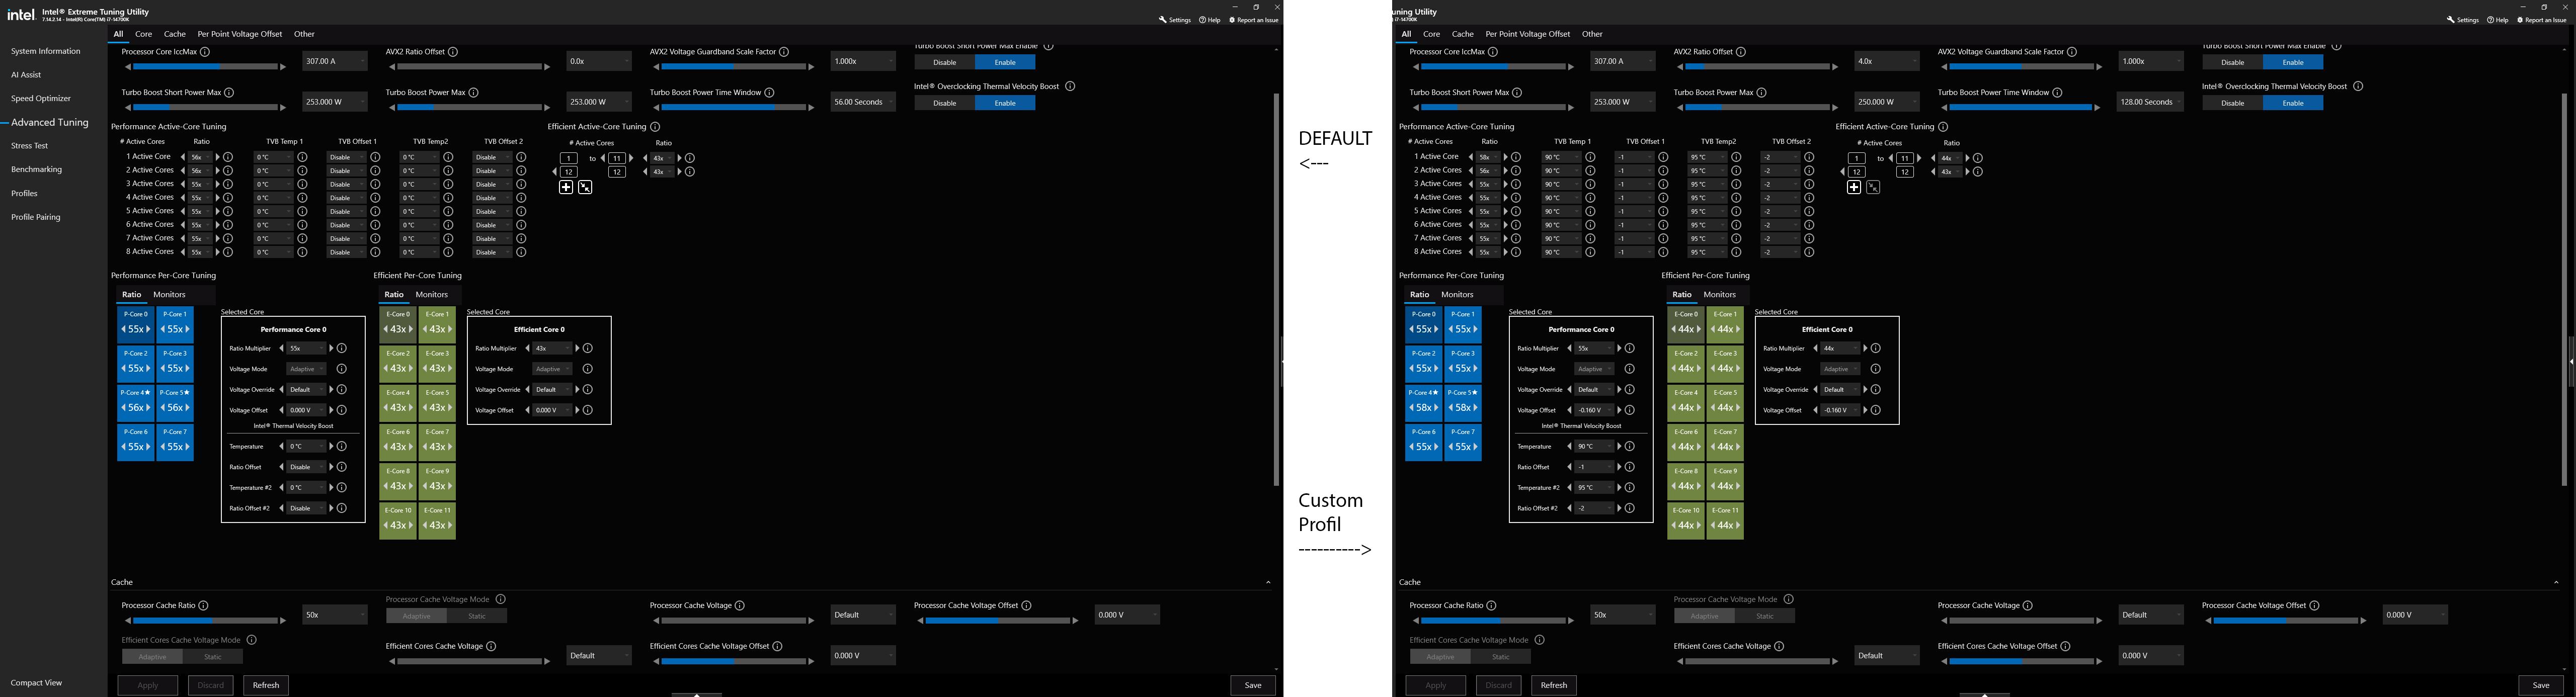This screenshot has width=2576, height=697.
Task: Open Settings wrench icon in right window
Action: click(x=2450, y=20)
